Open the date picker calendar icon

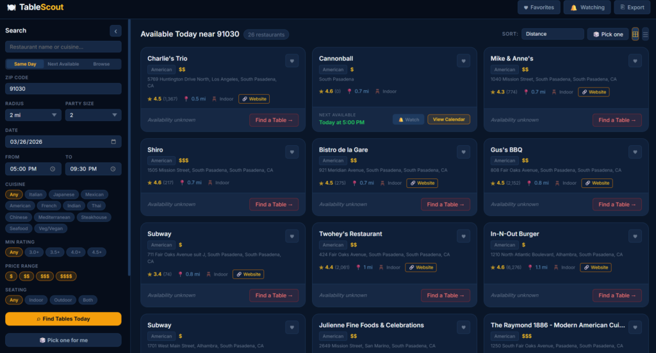(x=113, y=142)
